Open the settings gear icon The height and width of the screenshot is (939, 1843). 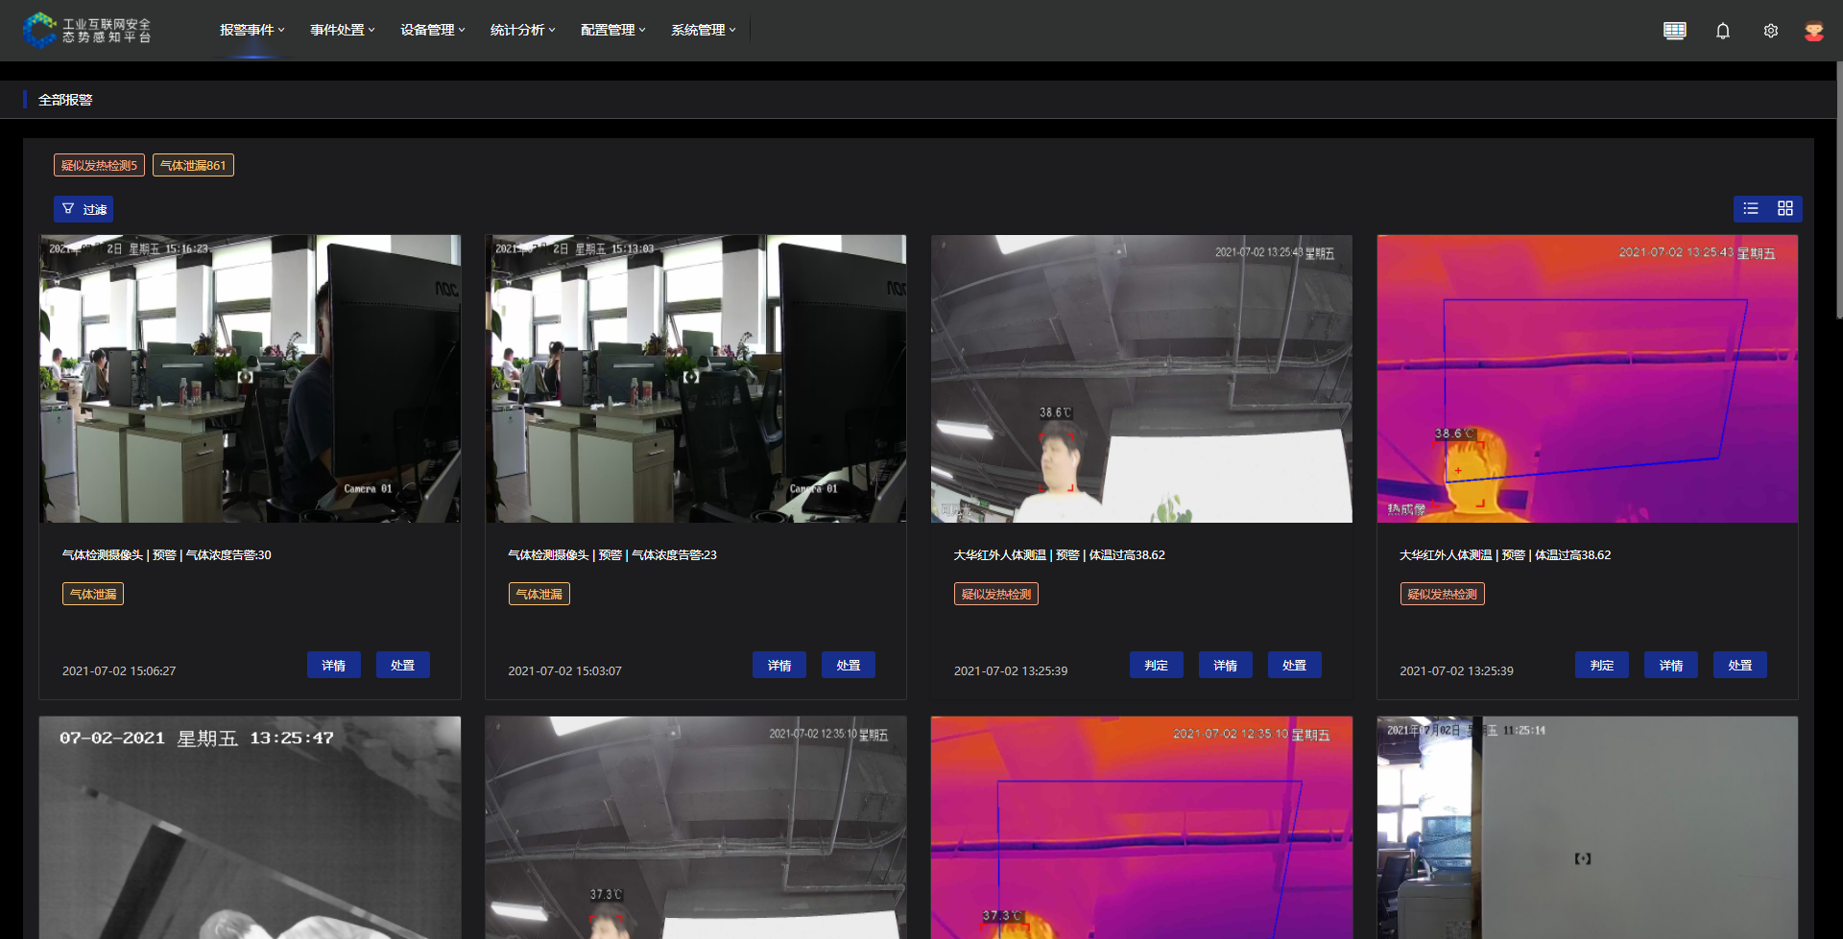click(1770, 31)
